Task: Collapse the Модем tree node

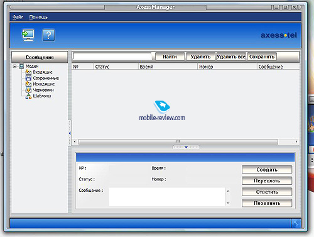Action: (x=14, y=66)
